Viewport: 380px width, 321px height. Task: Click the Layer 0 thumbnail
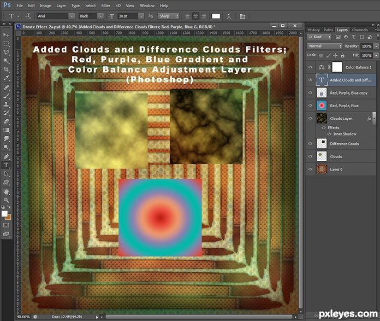pyautogui.click(x=322, y=169)
